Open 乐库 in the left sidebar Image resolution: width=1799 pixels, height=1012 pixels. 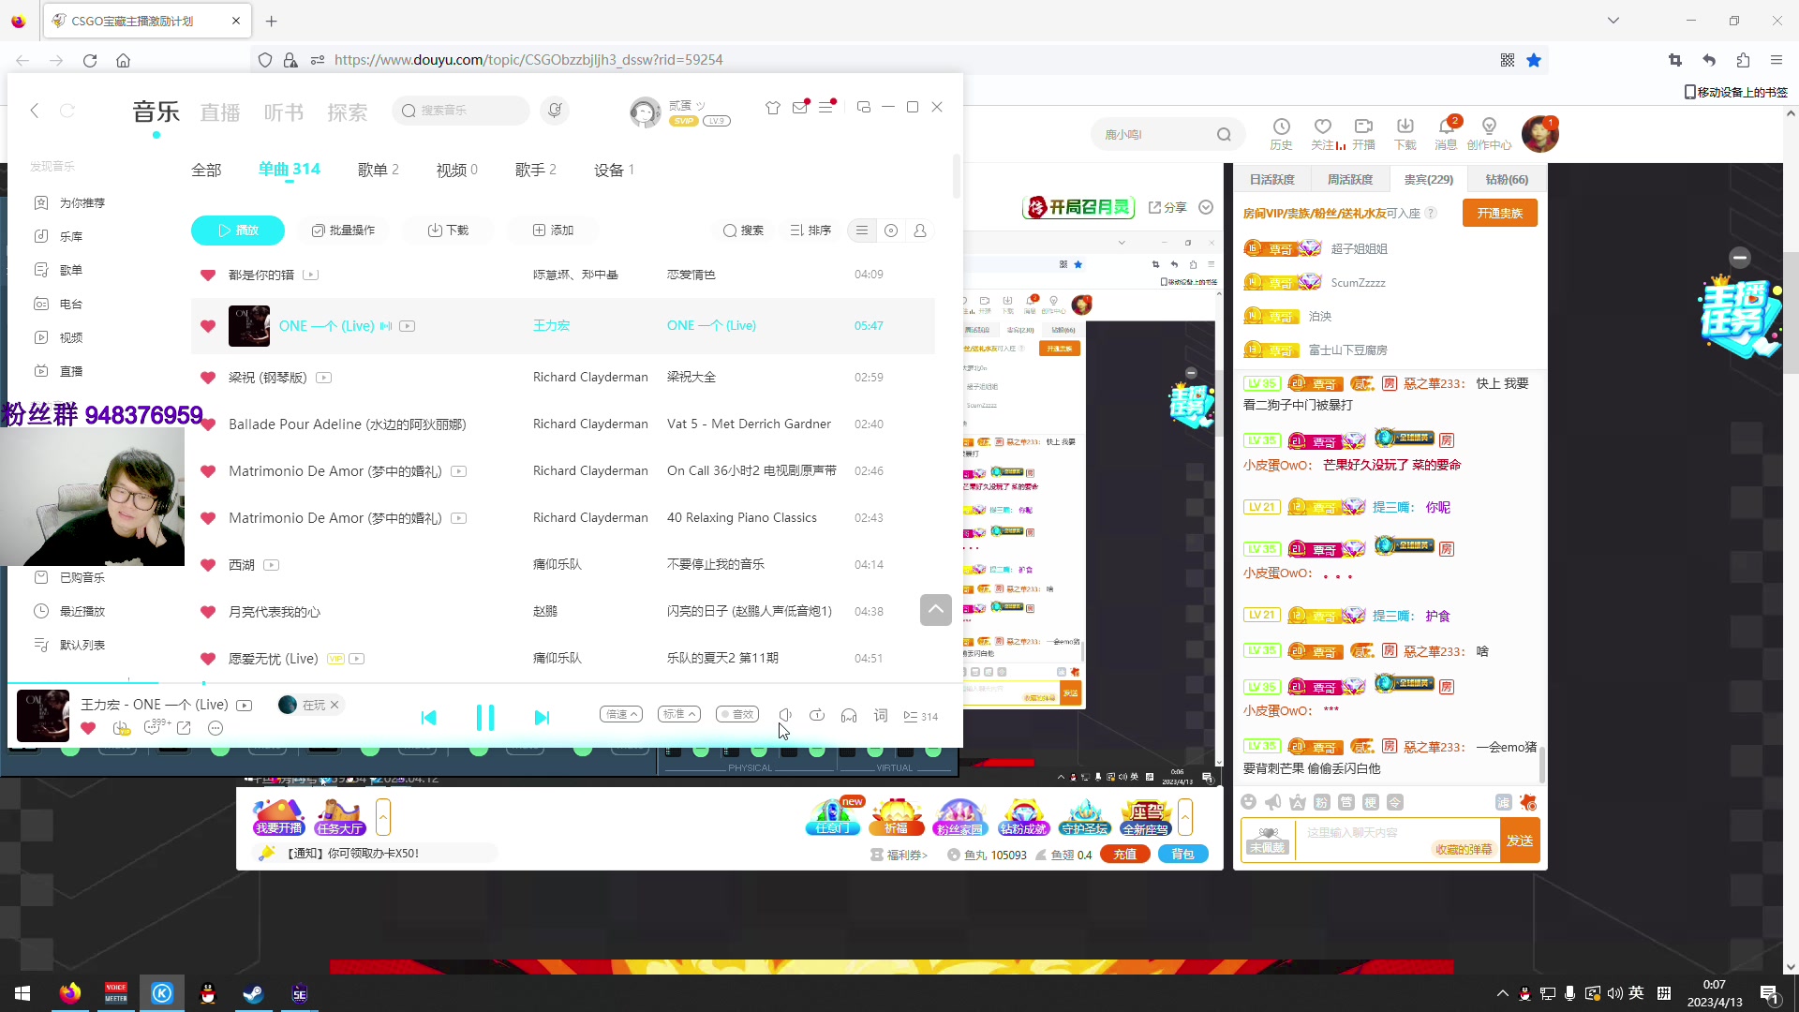(x=71, y=237)
